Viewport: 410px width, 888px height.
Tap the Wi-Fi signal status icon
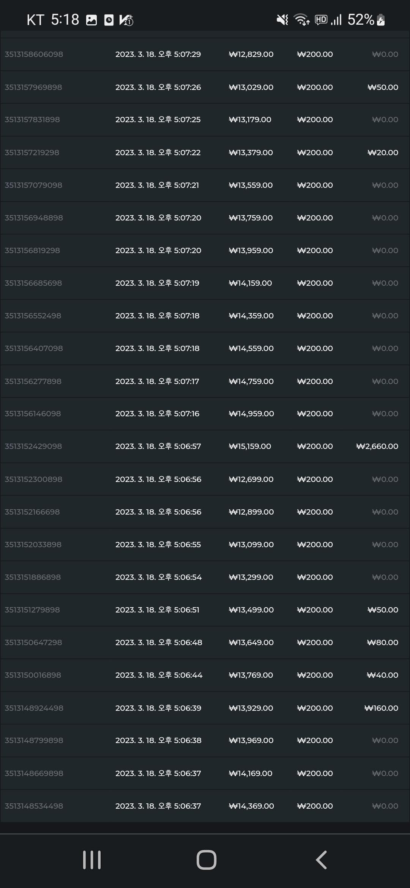coord(302,20)
